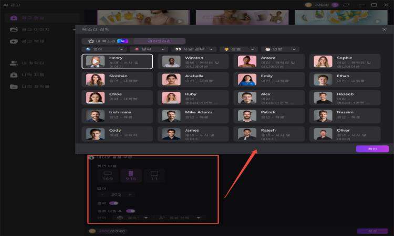394x236 pixels.
Task: Choose the Ruby voice card
Action: tap(193, 98)
